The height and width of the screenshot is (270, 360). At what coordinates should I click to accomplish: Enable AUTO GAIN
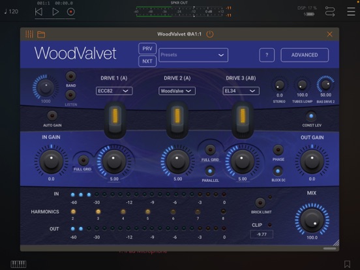[52, 115]
